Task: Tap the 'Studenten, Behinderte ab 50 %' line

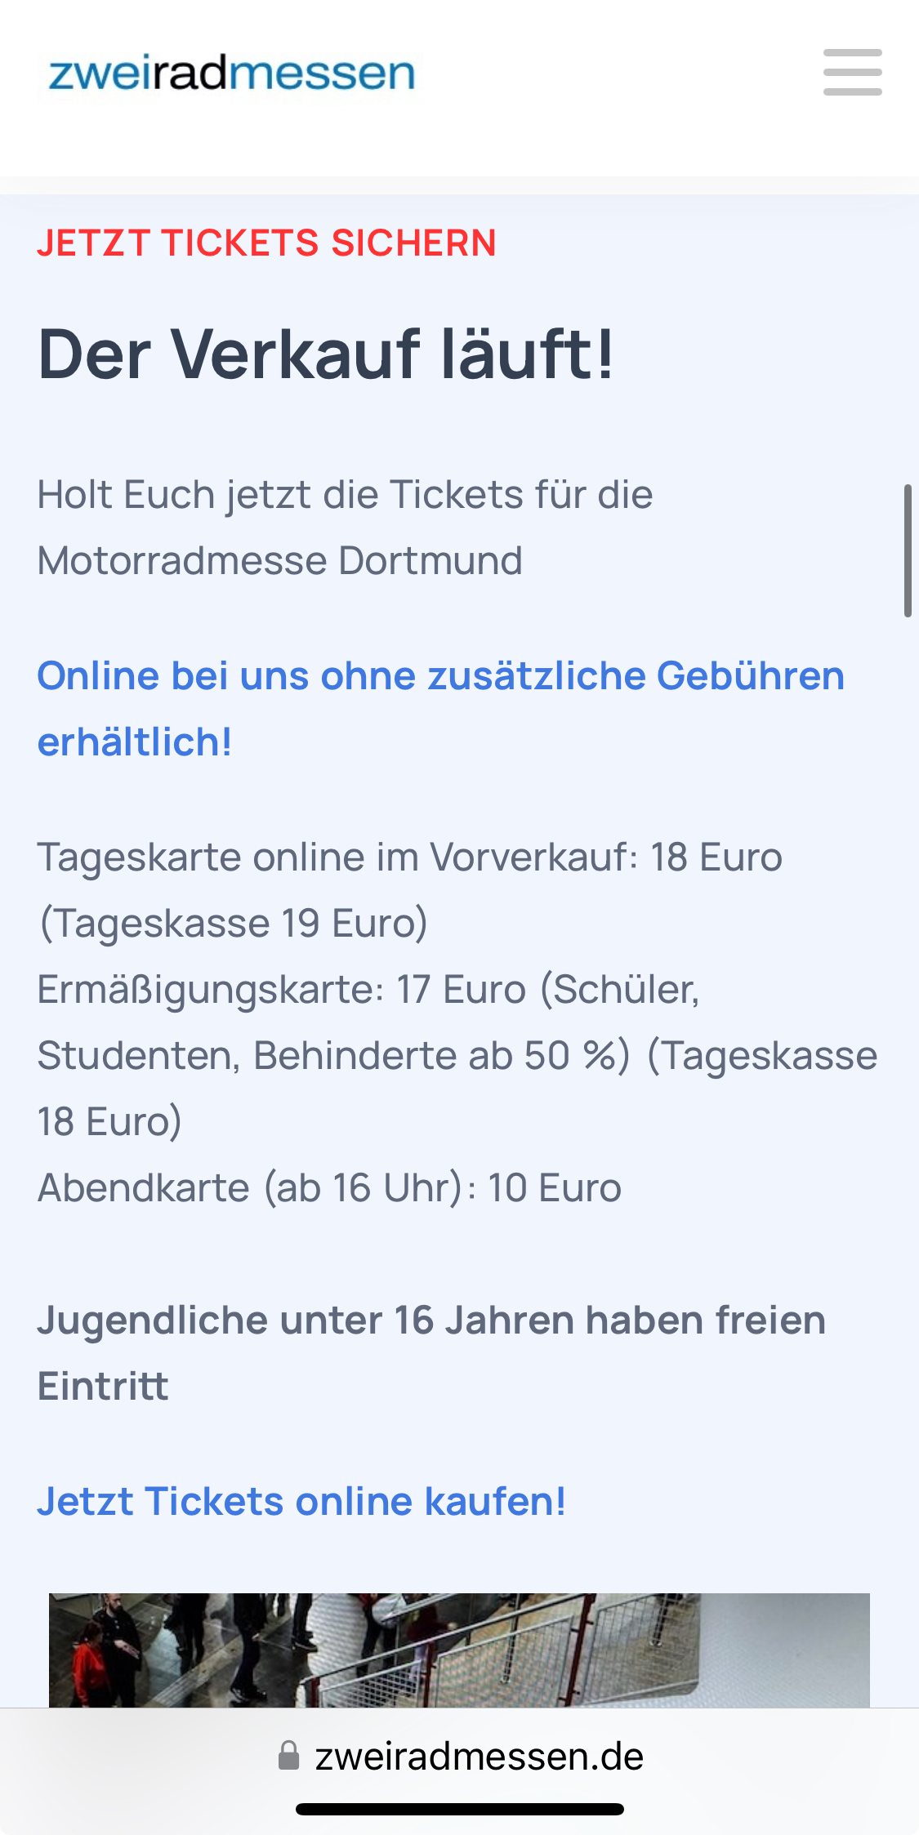Action: (x=333, y=1056)
